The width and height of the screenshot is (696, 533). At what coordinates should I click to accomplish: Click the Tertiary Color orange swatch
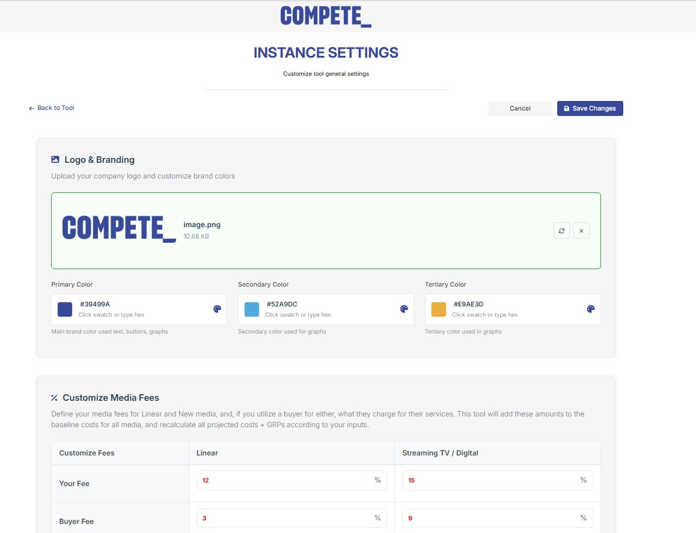pos(439,309)
